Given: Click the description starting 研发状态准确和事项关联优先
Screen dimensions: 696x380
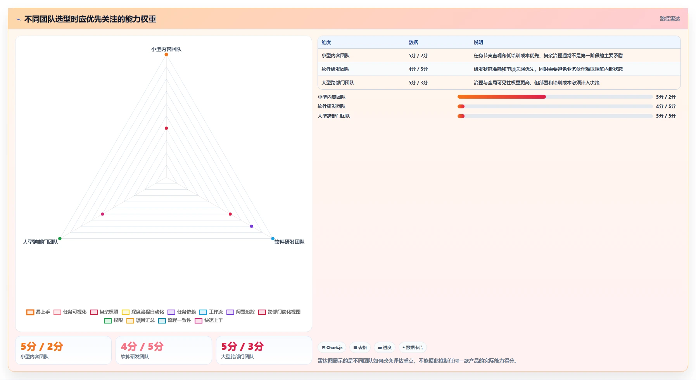Looking at the screenshot, I should pos(548,69).
